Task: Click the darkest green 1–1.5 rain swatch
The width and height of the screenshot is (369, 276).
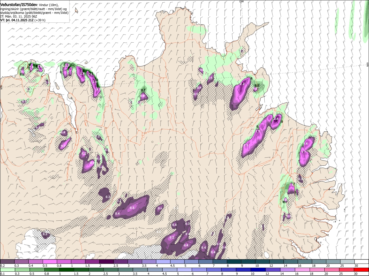Action: 67,270
